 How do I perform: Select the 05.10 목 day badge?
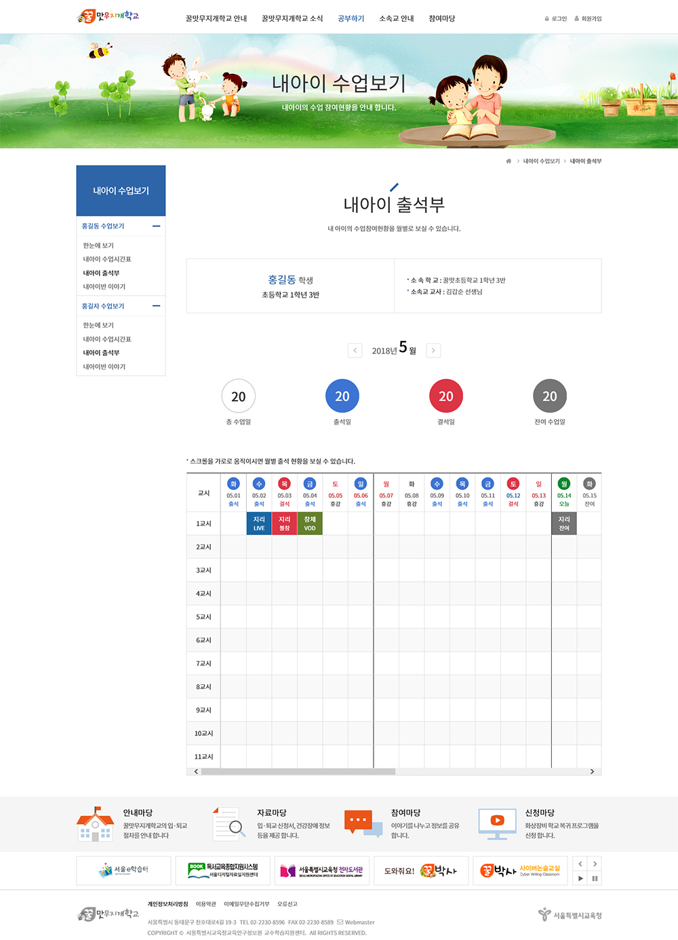462,484
